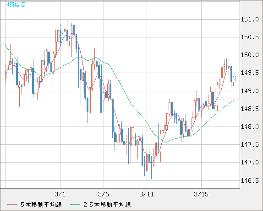Click the 146.5 price axis label
This screenshot has height=211, width=263.
(250, 180)
